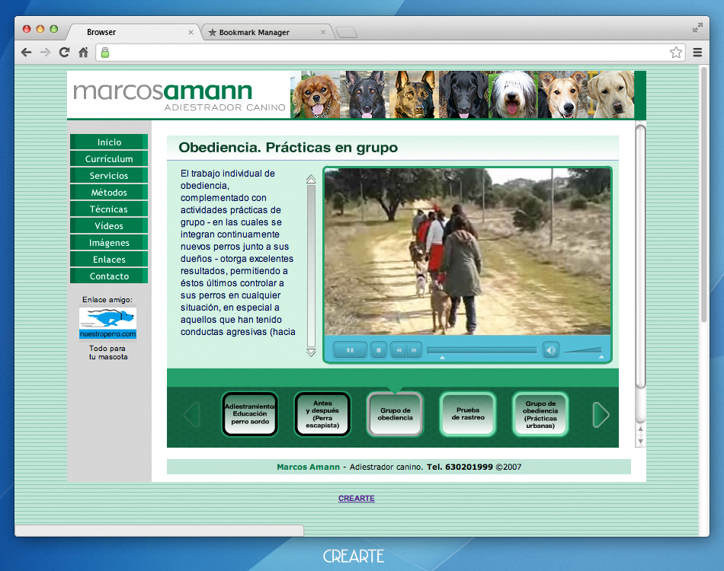Screen dimensions: 724x571
Task: Go back with the browser back arrow
Action: (27, 53)
